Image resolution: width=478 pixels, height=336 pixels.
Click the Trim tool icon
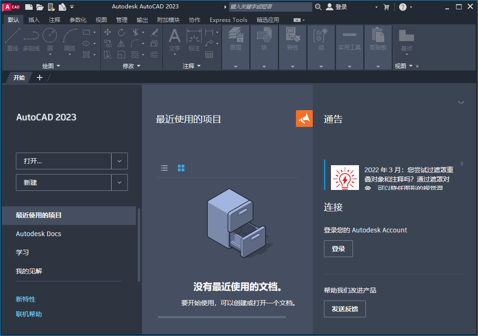tap(135, 32)
